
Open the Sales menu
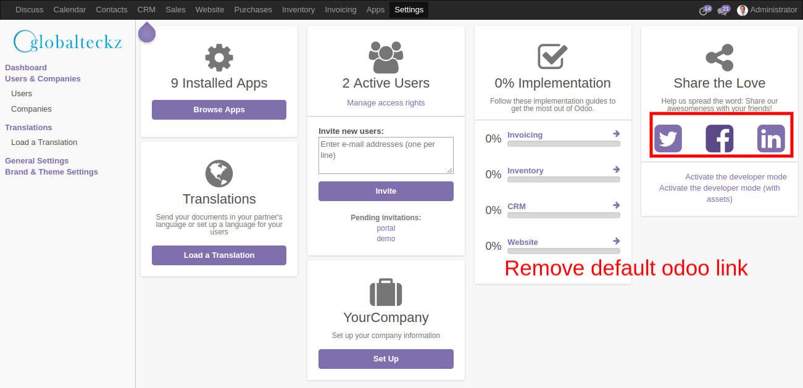click(x=175, y=10)
